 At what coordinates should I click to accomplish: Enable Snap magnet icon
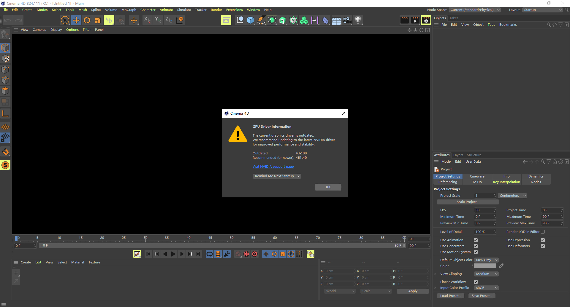[5, 152]
